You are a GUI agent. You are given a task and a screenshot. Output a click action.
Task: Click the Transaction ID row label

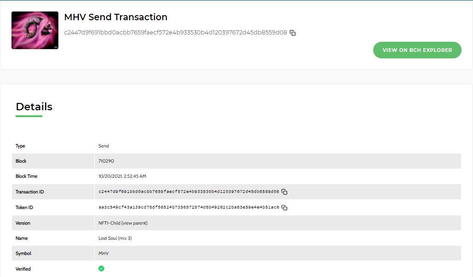(x=29, y=192)
